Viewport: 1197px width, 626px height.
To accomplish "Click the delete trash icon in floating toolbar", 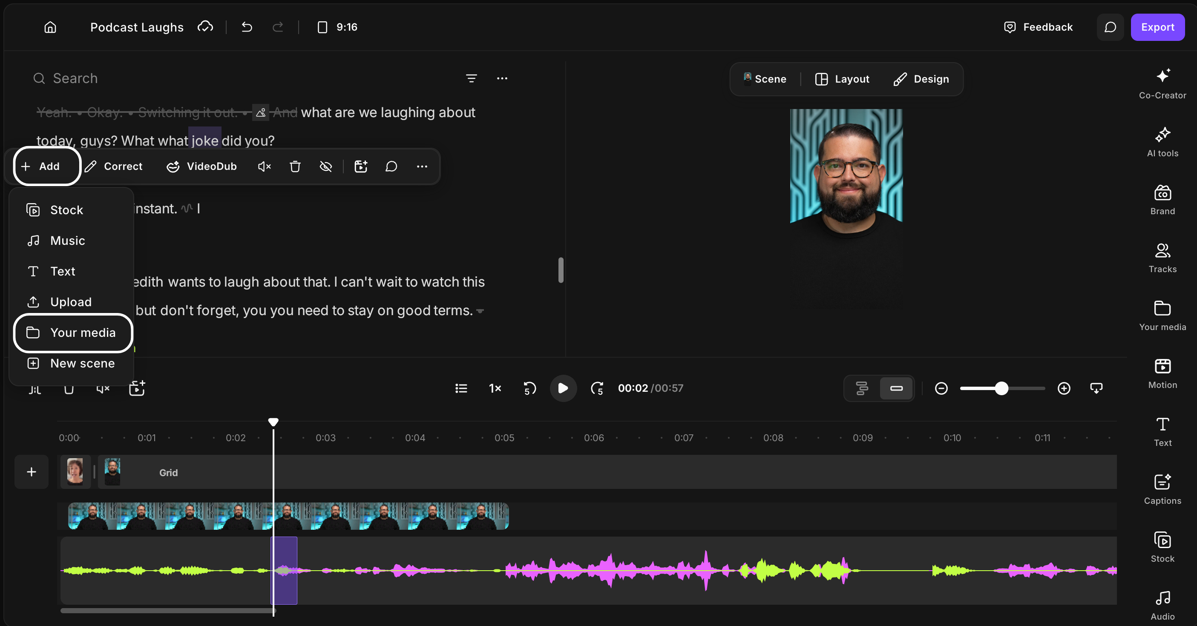I will click(x=295, y=166).
